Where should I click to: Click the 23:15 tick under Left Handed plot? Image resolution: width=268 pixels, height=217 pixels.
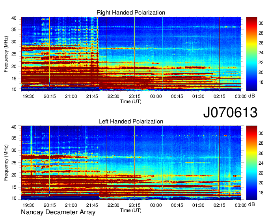point(134,205)
